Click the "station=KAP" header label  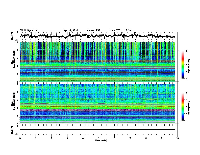94,30
